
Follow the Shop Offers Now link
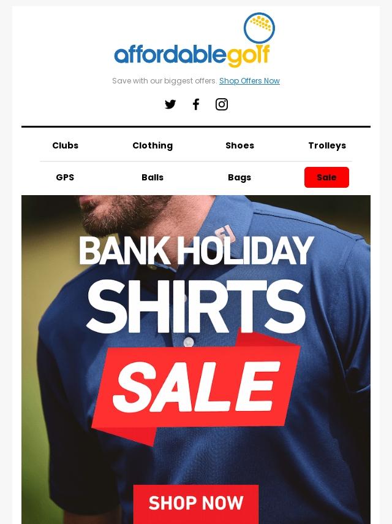pos(249,81)
